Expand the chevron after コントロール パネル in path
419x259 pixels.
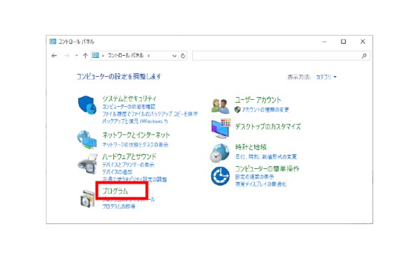149,56
